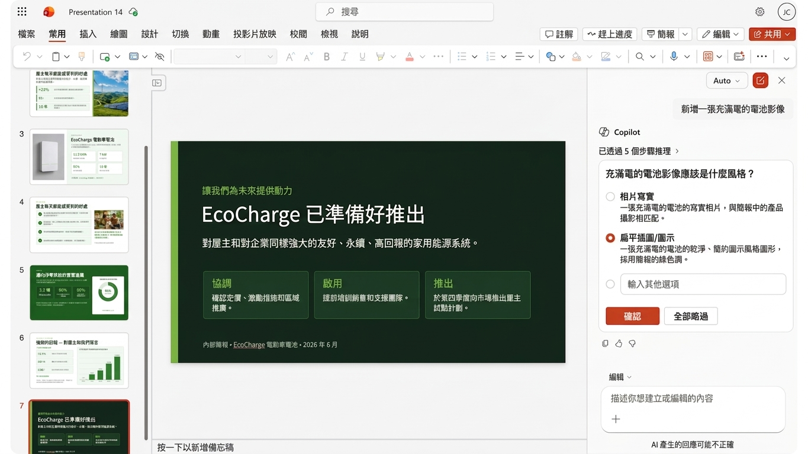Click the 全部略過 button

[x=691, y=316]
